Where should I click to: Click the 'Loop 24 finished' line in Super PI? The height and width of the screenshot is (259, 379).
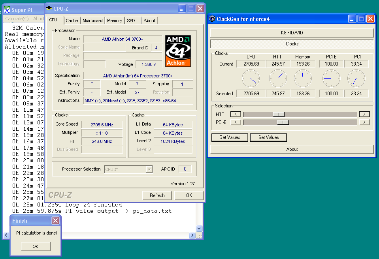point(94,205)
